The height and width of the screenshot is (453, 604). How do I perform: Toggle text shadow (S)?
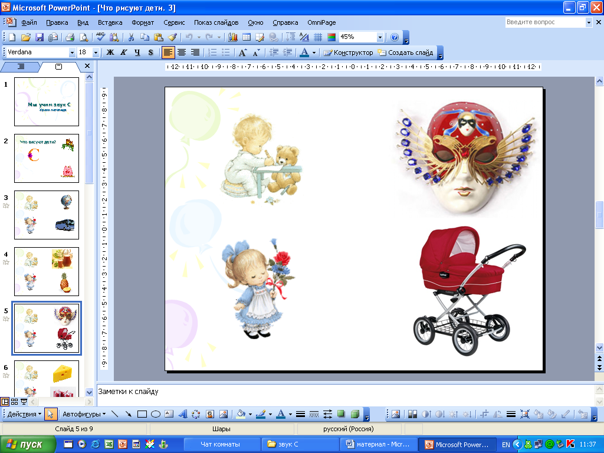[x=150, y=52]
